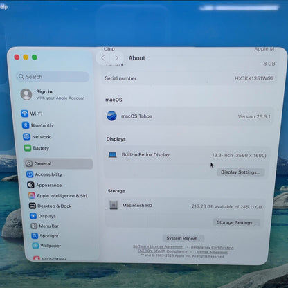Click the green Battery icon
The image size is (288, 288).
(28, 148)
